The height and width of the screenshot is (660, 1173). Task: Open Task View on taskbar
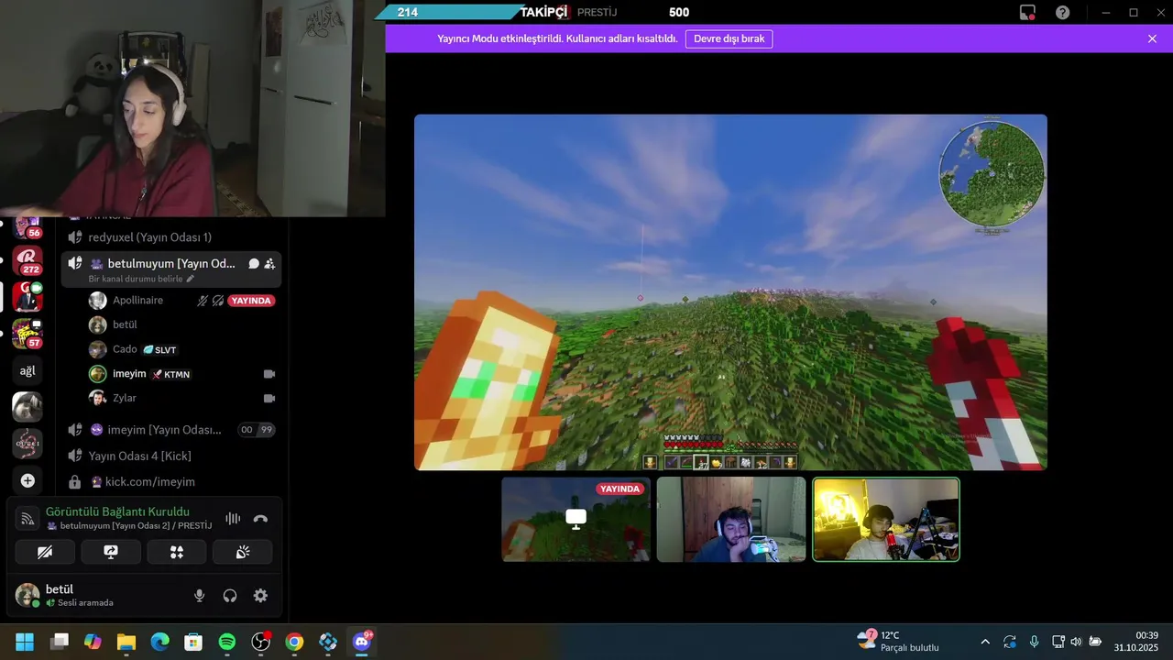tap(60, 642)
